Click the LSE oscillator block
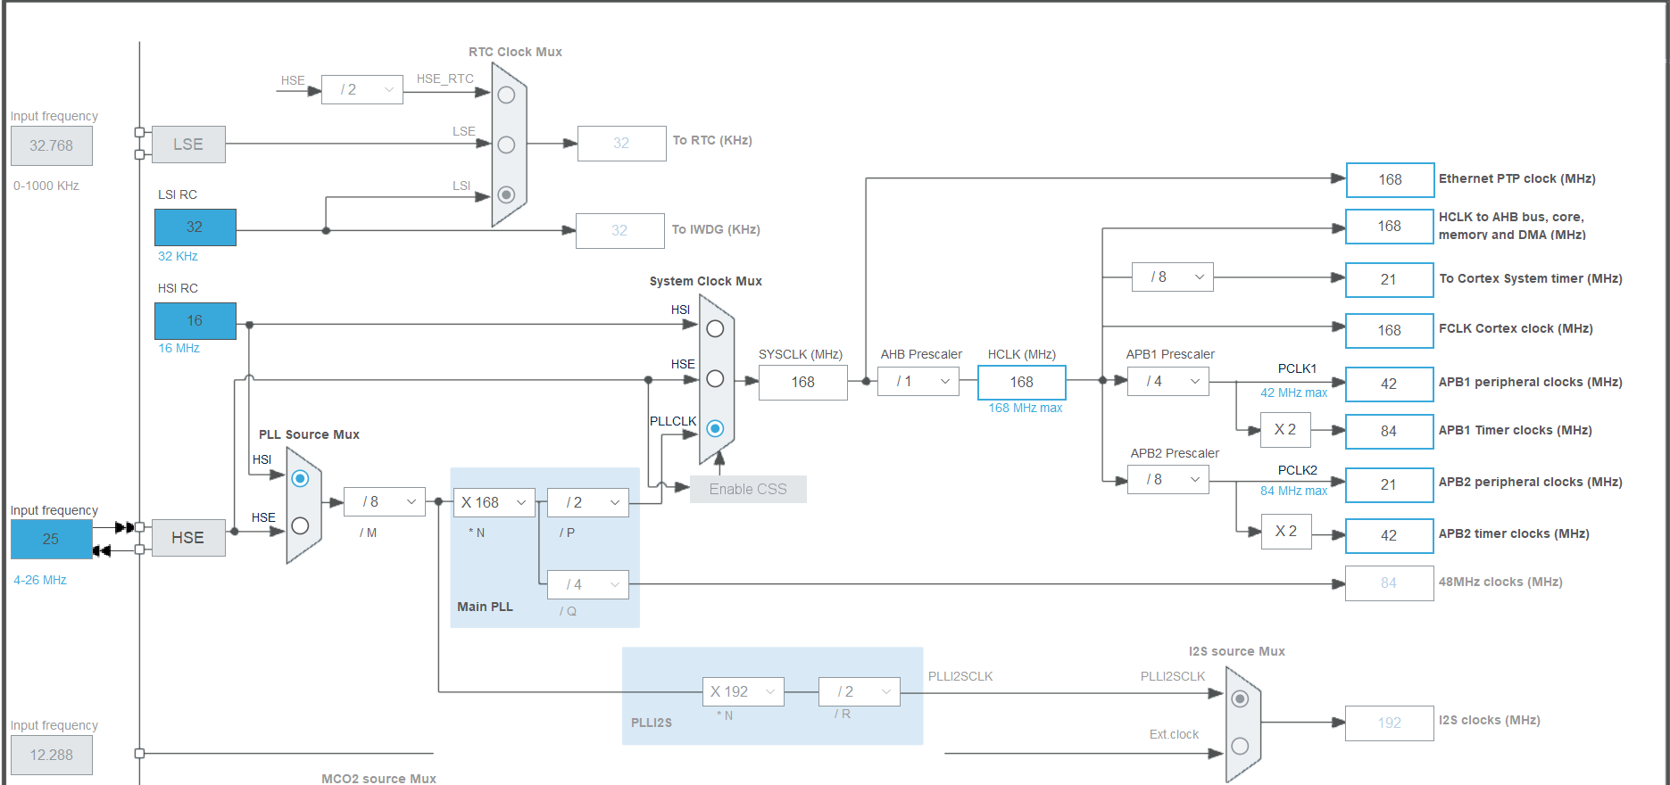 point(188,145)
